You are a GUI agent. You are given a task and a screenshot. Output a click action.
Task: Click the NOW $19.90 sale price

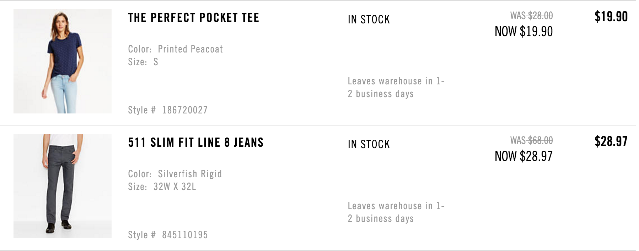[x=524, y=32]
